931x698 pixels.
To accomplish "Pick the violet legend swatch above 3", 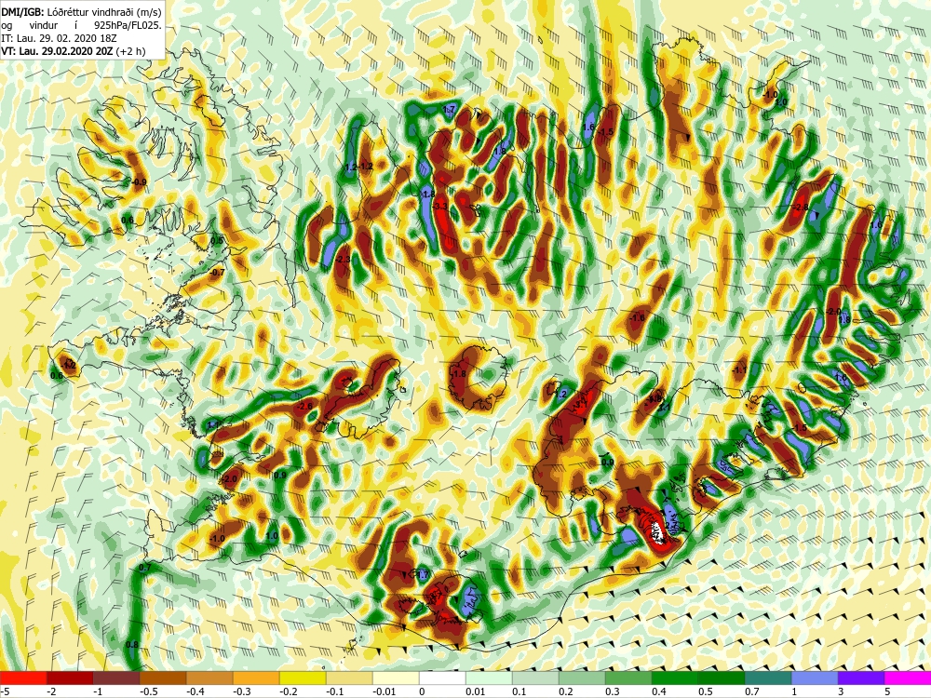I will pyautogui.click(x=861, y=678).
